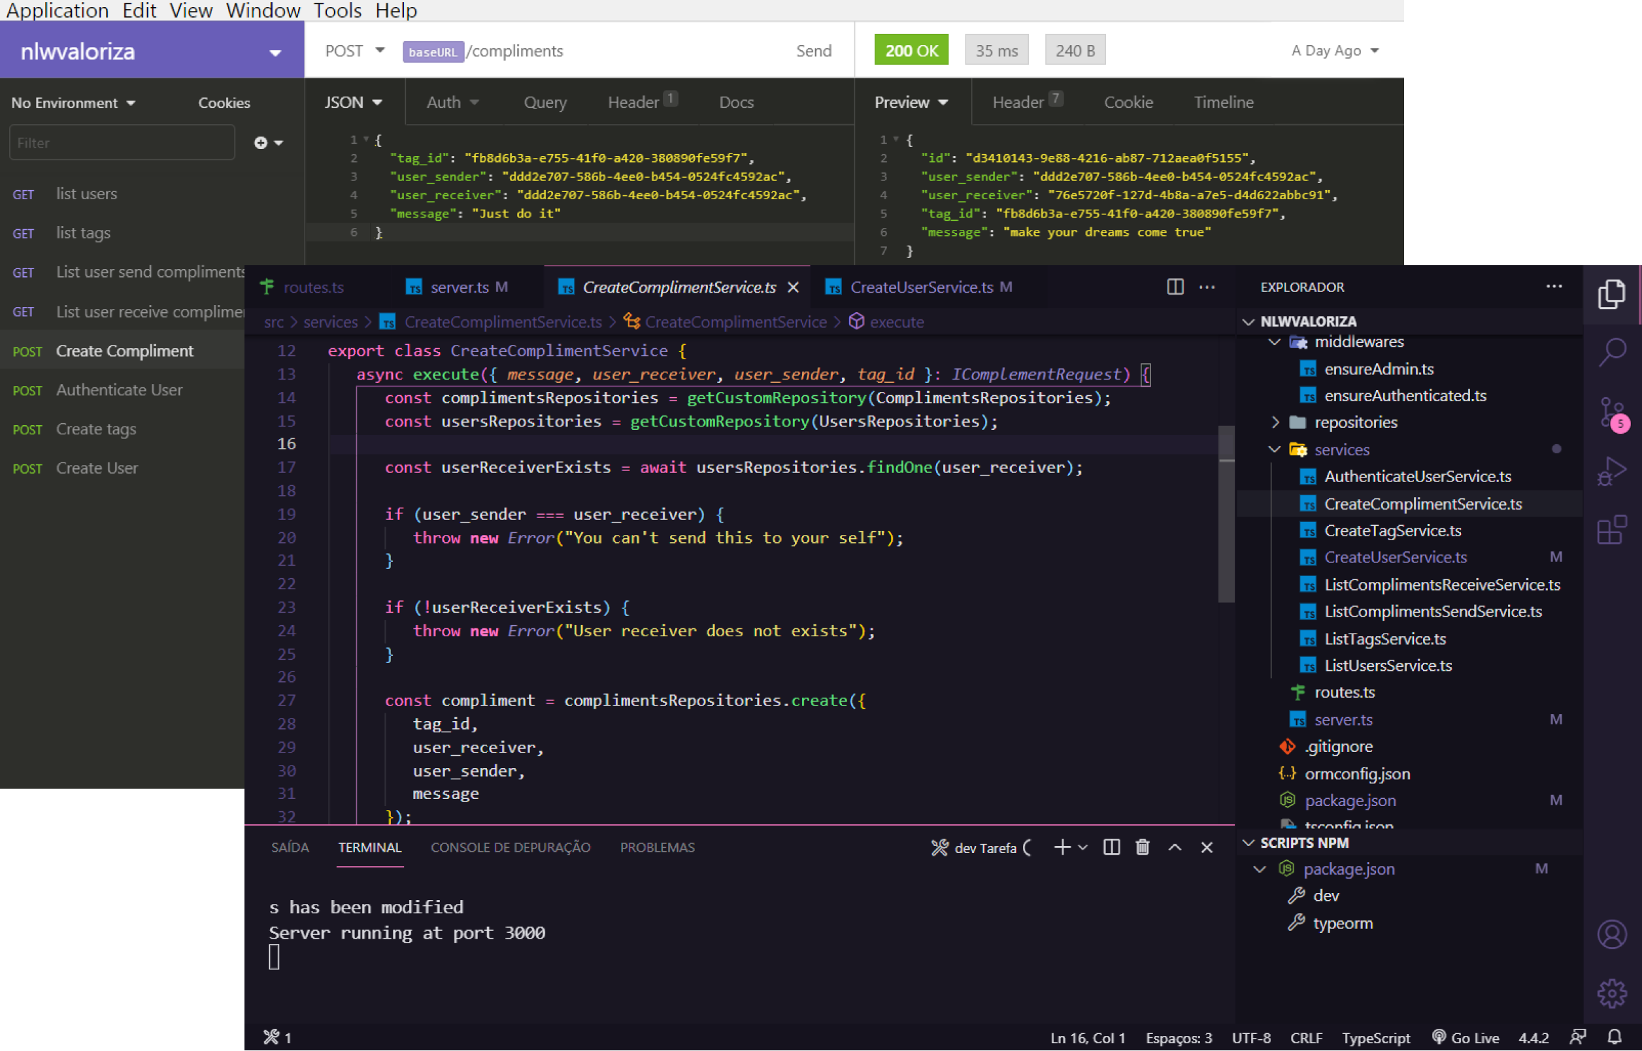
Task: Click the Search icon in activity bar
Action: (1612, 352)
